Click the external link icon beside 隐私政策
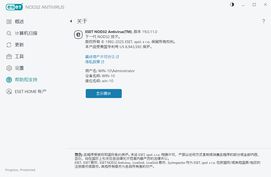This screenshot has width=271, height=177. tap(103, 62)
